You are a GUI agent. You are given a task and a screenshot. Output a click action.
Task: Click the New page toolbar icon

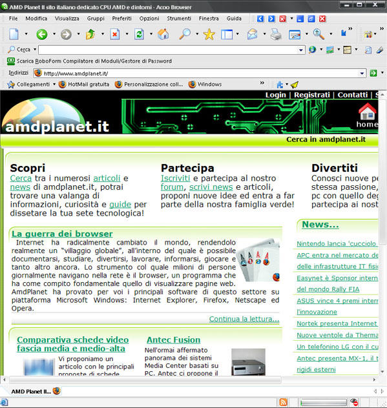click(14, 34)
